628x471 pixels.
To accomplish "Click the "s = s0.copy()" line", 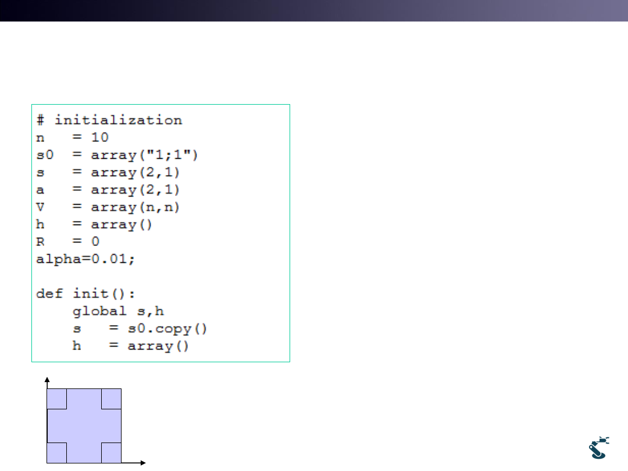I will pos(140,329).
